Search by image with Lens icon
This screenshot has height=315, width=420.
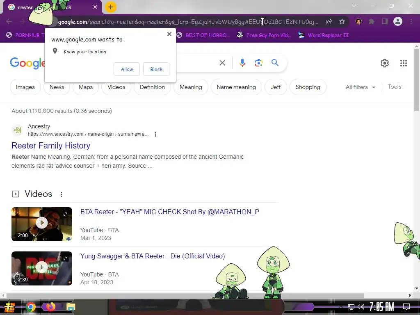(258, 63)
